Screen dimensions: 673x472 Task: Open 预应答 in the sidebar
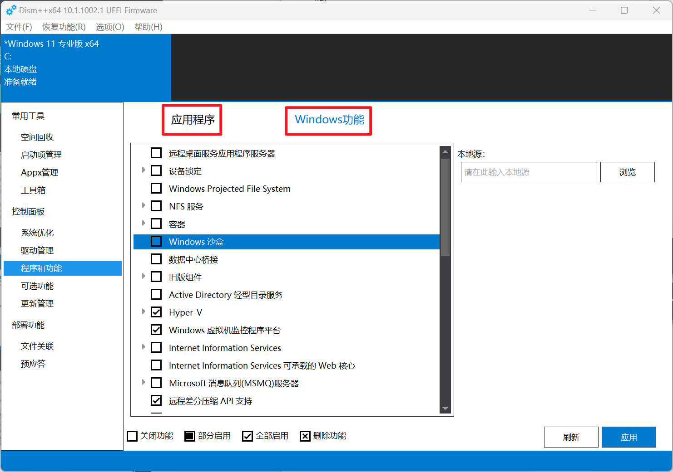[33, 364]
